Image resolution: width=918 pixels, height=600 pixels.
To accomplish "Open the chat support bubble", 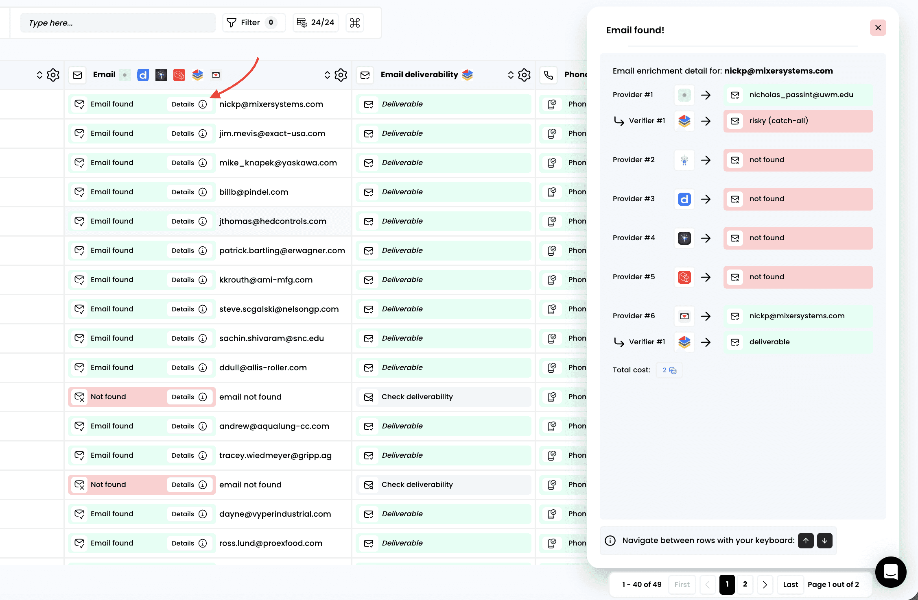I will pos(890,572).
